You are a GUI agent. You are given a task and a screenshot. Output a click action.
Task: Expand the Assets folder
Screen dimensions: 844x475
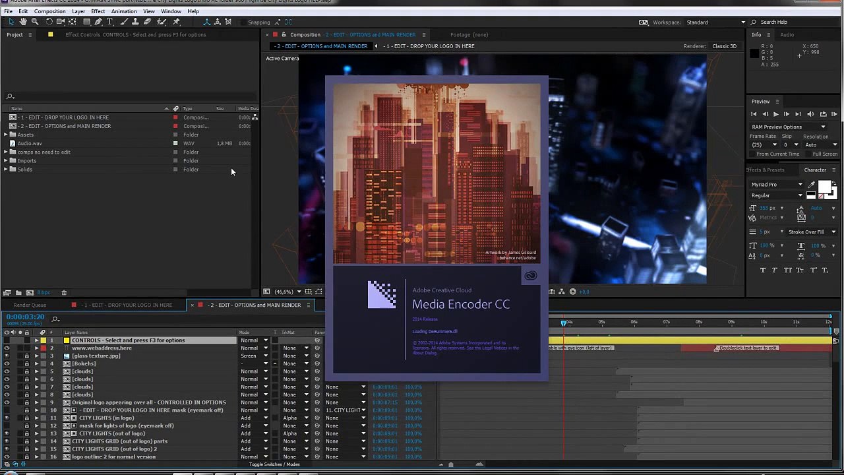pos(6,135)
